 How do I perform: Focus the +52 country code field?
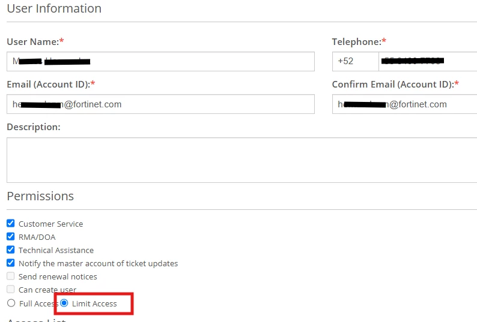point(355,61)
